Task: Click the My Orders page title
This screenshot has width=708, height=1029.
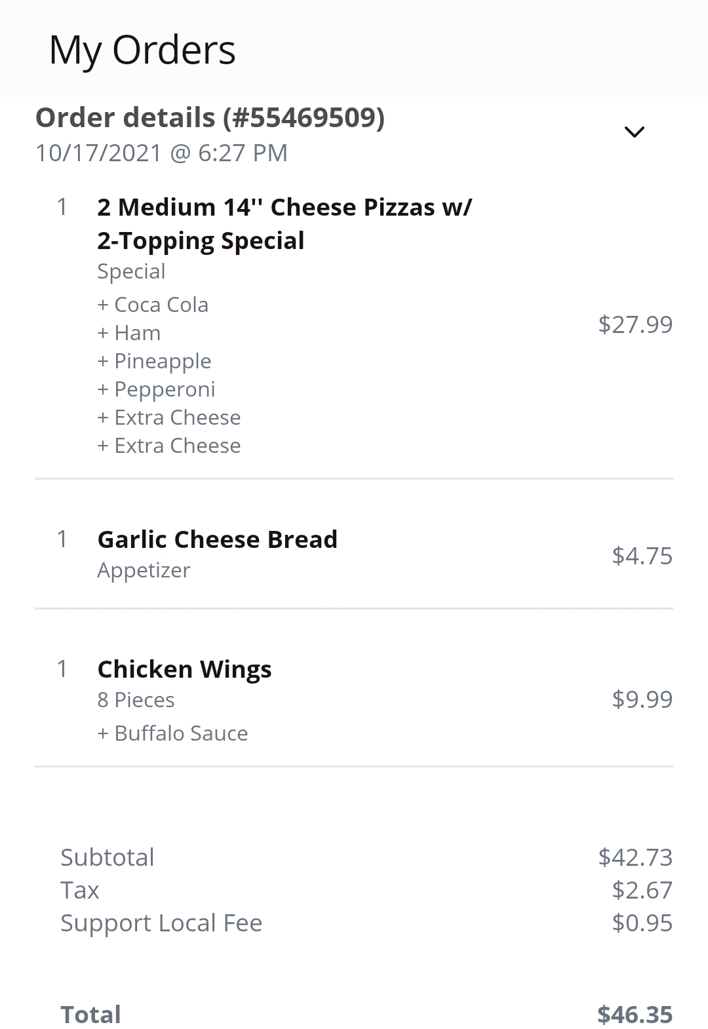Action: (142, 50)
